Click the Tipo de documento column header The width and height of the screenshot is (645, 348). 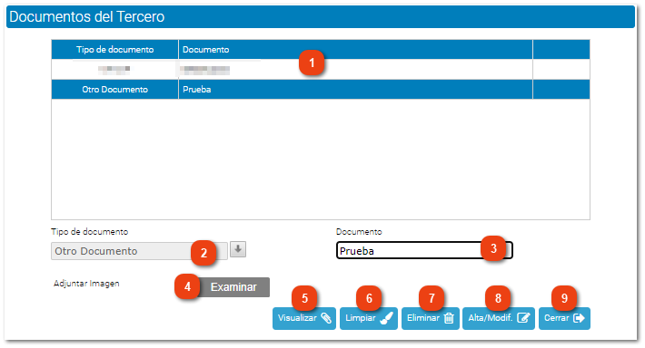pyautogui.click(x=114, y=50)
